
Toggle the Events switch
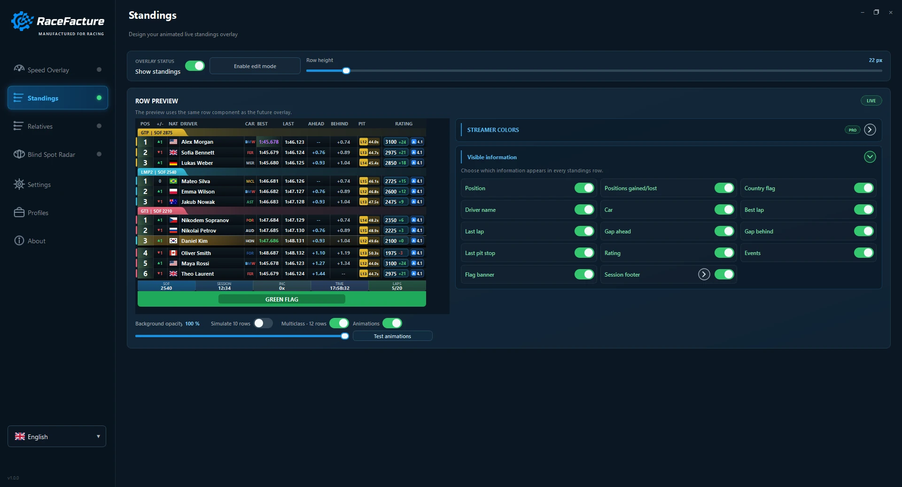click(864, 253)
